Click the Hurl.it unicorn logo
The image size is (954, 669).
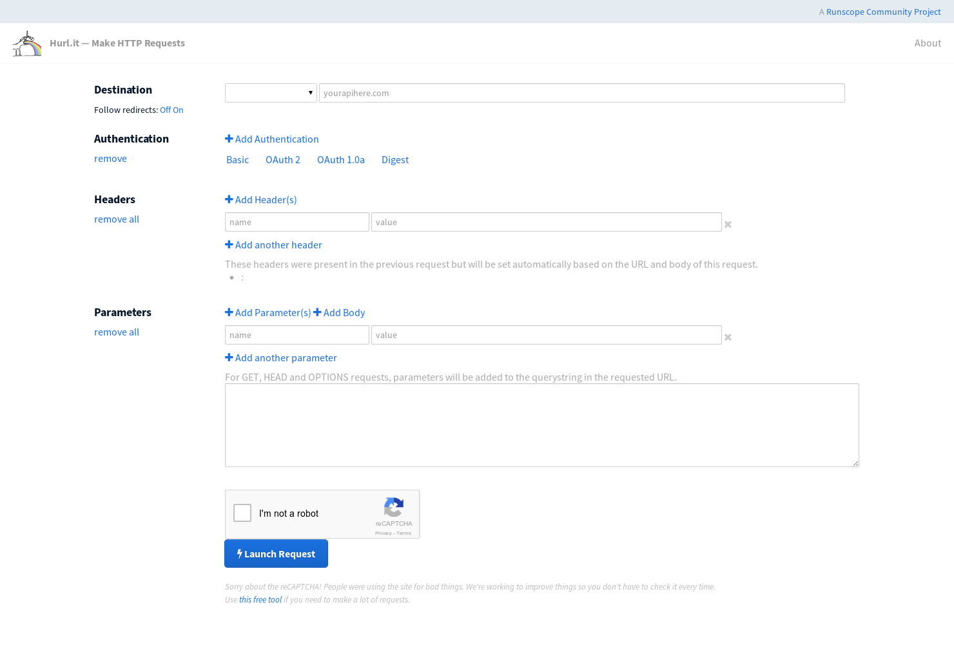(27, 43)
